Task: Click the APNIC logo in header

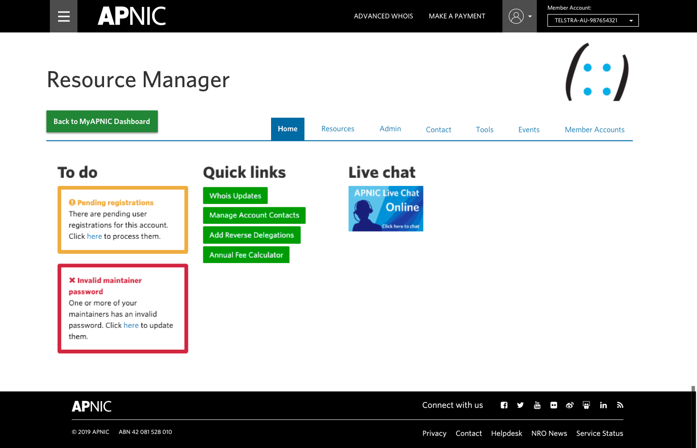Action: tap(131, 16)
